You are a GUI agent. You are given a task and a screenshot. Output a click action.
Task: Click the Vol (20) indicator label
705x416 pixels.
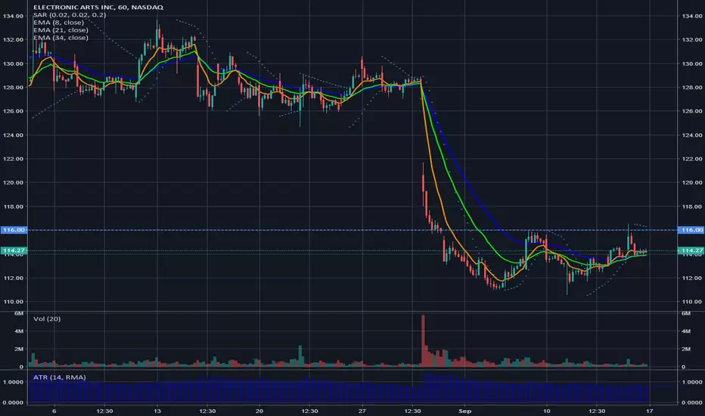(47, 319)
